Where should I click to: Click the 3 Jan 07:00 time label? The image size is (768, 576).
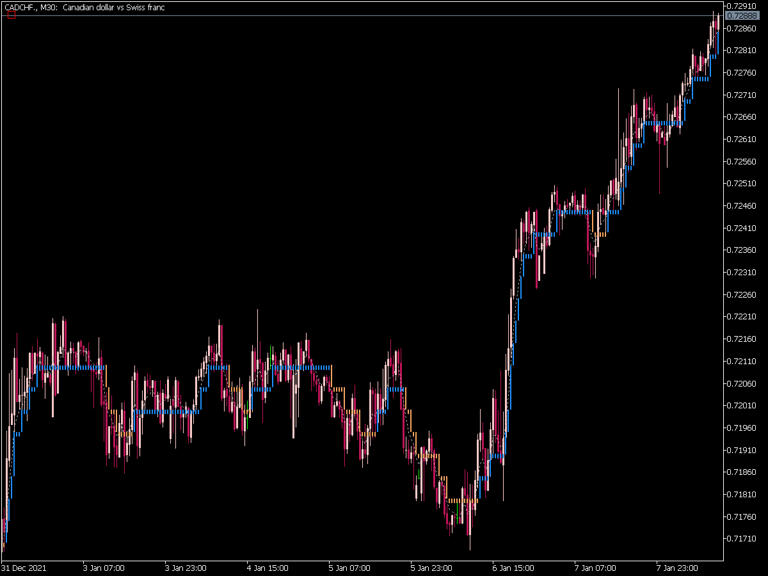(x=104, y=568)
